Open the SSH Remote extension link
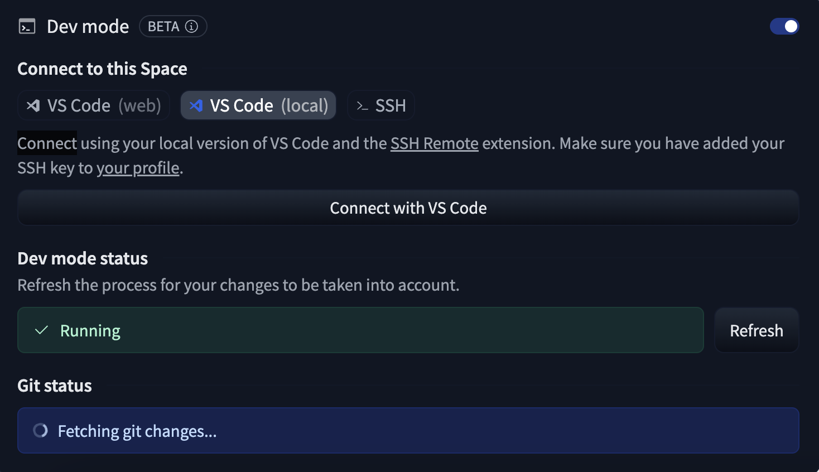 pyautogui.click(x=434, y=143)
